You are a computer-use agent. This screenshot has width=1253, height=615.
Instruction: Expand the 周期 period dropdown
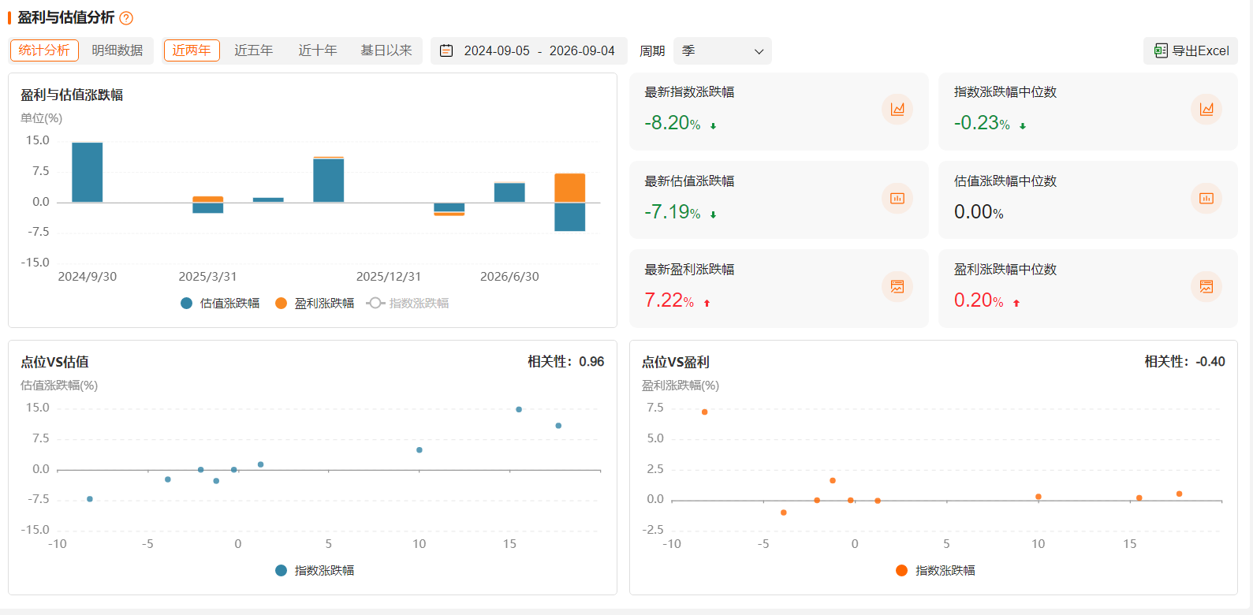coord(722,51)
